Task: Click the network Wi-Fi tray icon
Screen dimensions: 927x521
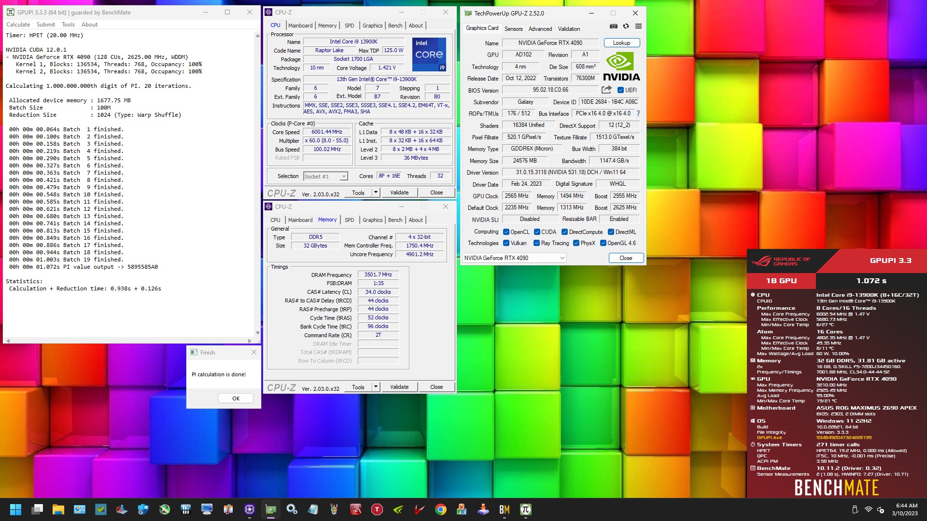Action: click(868, 509)
